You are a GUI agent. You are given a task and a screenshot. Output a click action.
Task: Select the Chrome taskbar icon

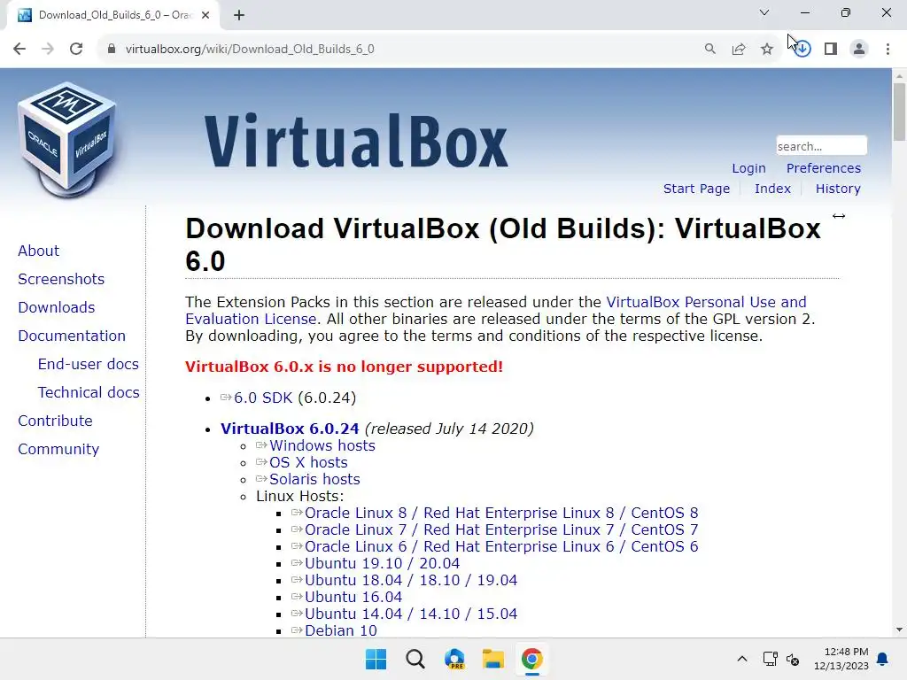[x=532, y=659]
